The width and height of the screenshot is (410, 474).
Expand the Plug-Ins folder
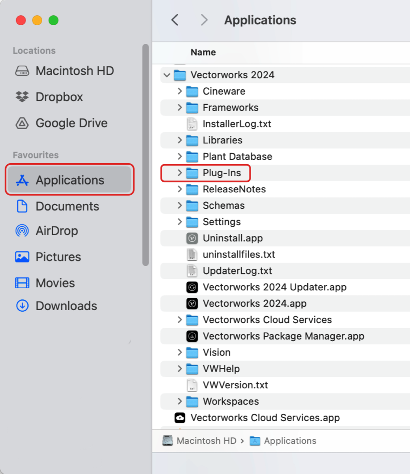tap(180, 173)
